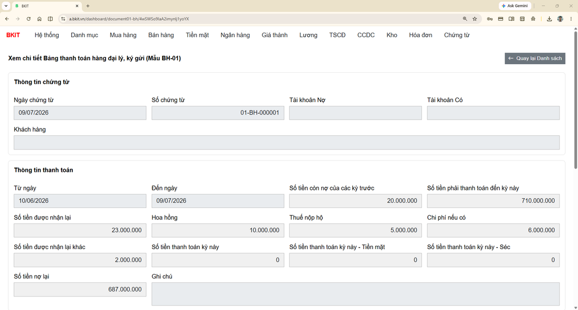Click the page vertical scrollbar
The height and width of the screenshot is (310, 578).
pos(575,99)
